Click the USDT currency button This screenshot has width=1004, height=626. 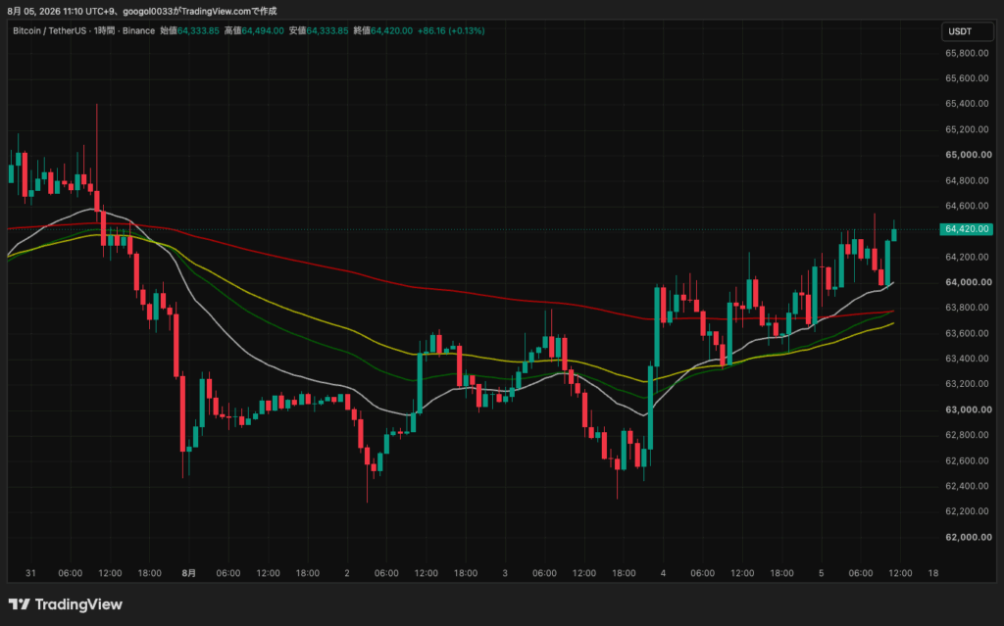(967, 31)
